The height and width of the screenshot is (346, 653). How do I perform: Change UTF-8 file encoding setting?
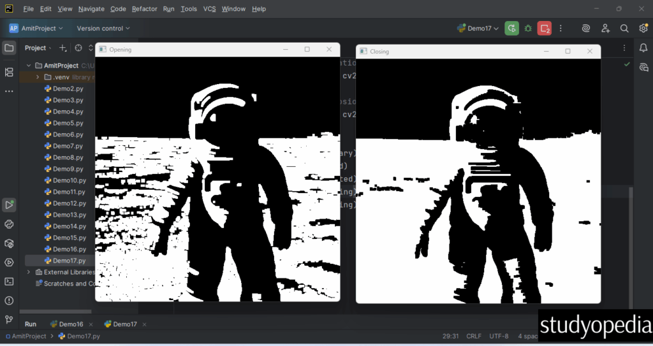coord(499,336)
